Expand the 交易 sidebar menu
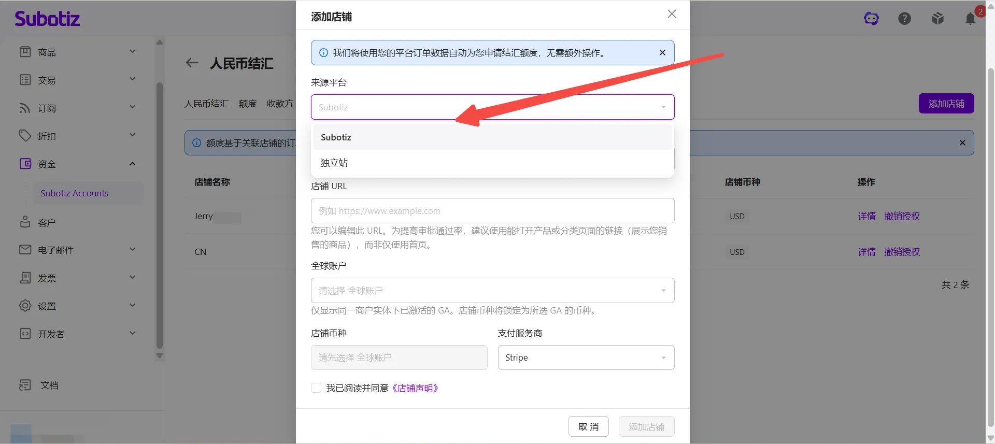 (132, 79)
